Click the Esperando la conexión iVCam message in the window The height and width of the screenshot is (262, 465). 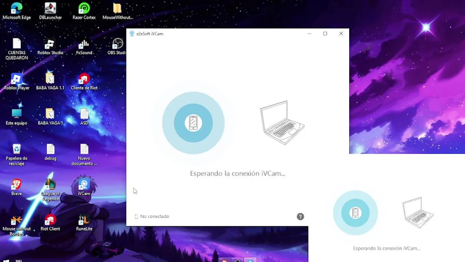238,174
